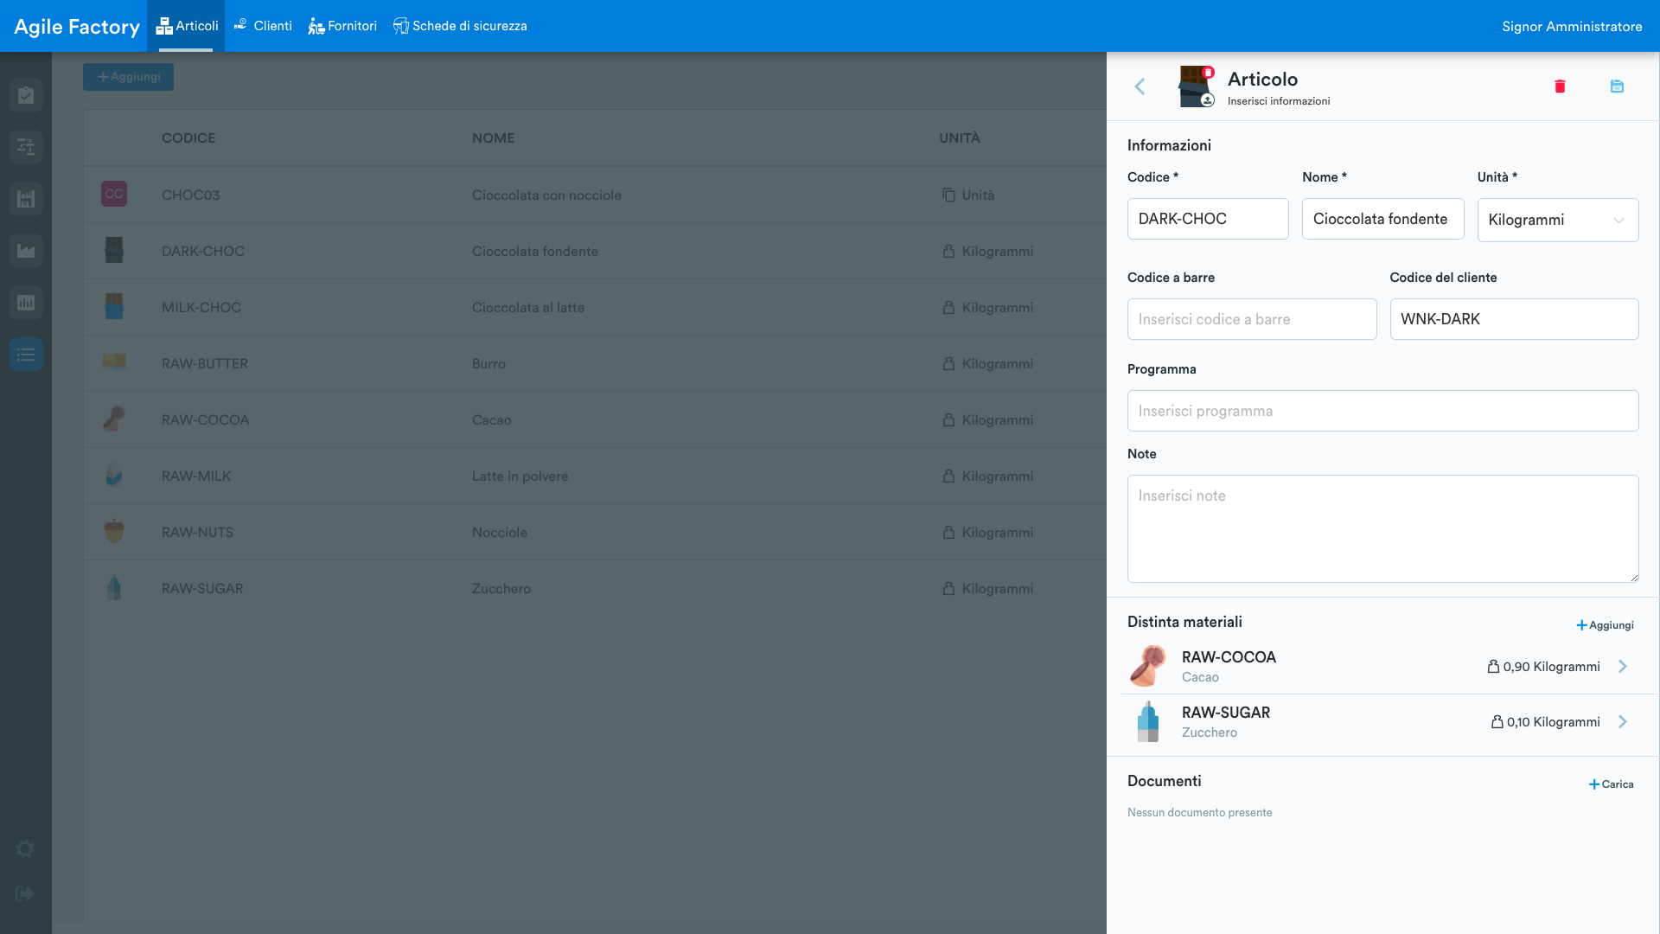Select the RAW-BUTTER code cell
Viewport: 1660px width, 934px height.
click(x=204, y=363)
